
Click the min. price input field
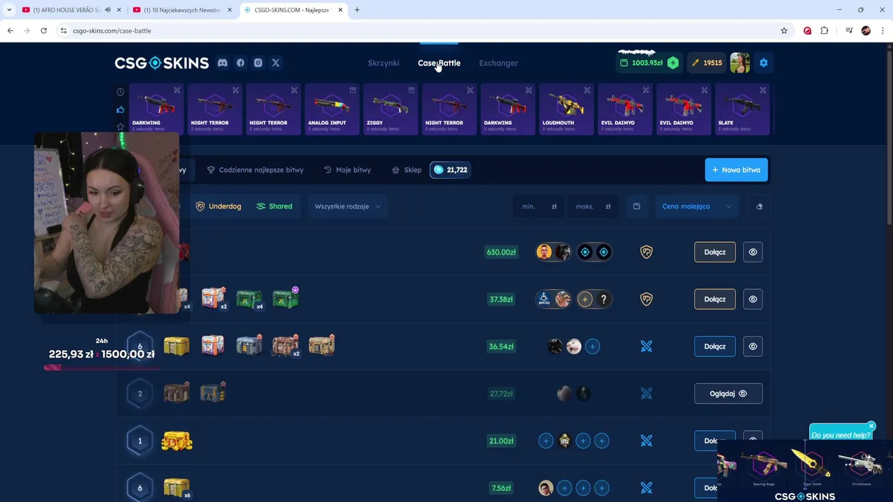tap(539, 206)
